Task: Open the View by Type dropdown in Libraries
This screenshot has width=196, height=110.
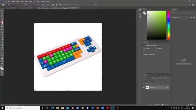Action: (176, 18)
